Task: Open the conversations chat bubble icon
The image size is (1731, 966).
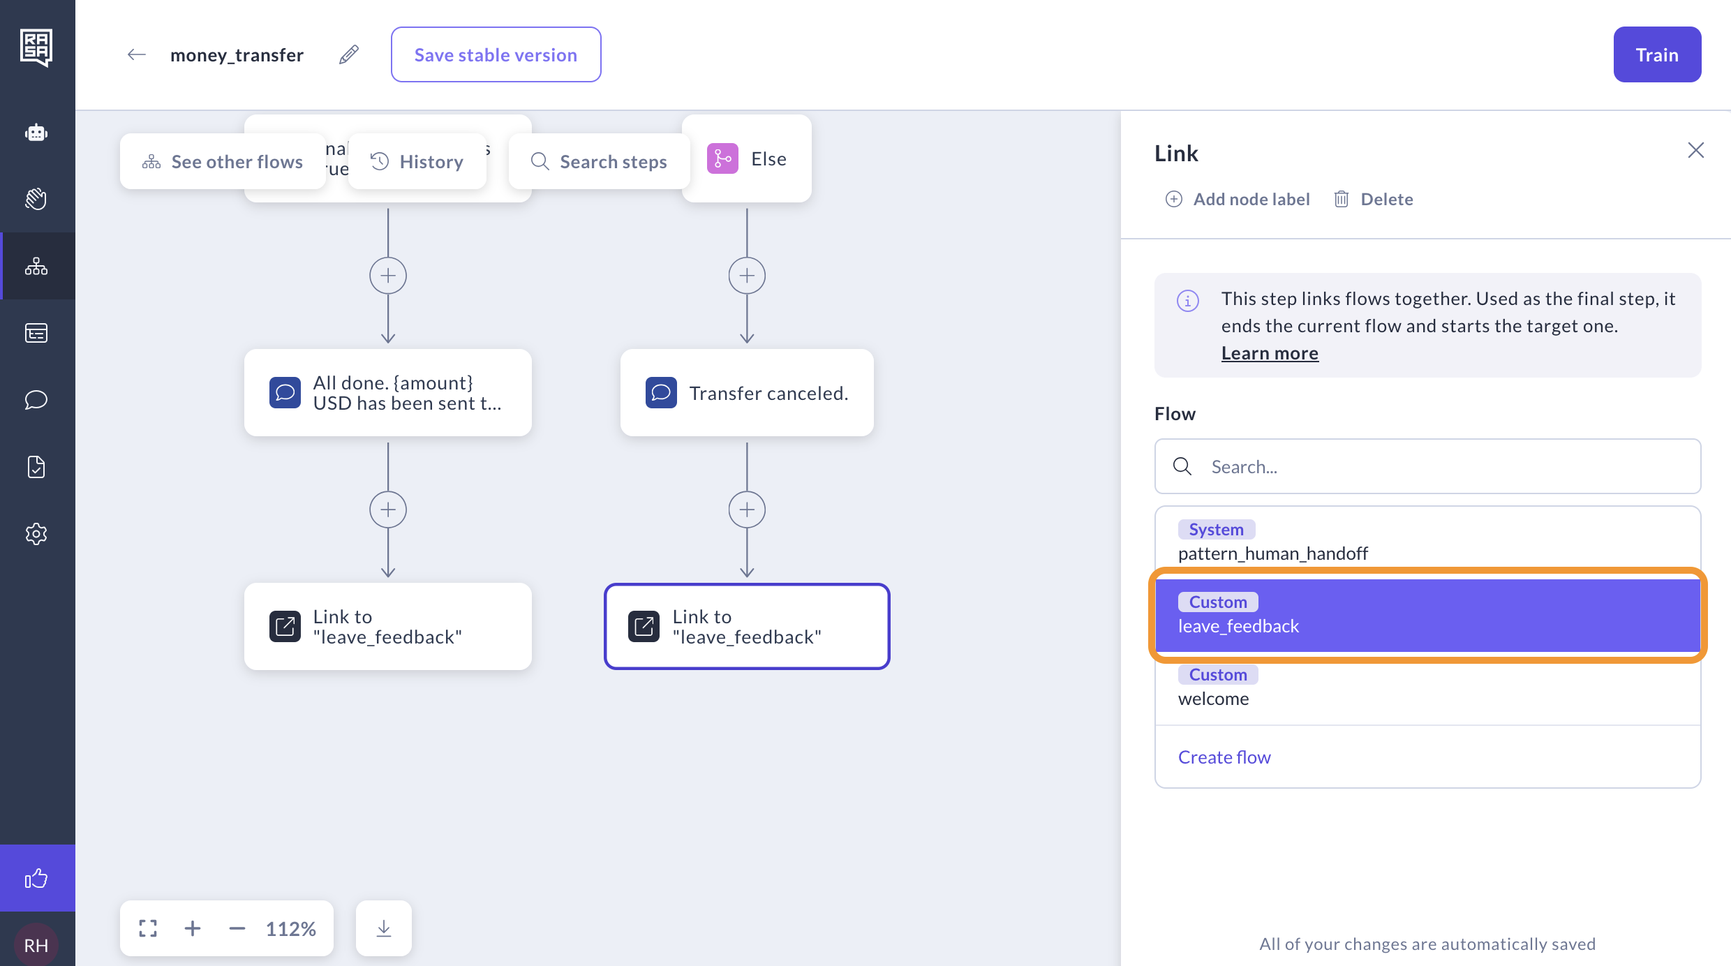Action: (x=36, y=400)
